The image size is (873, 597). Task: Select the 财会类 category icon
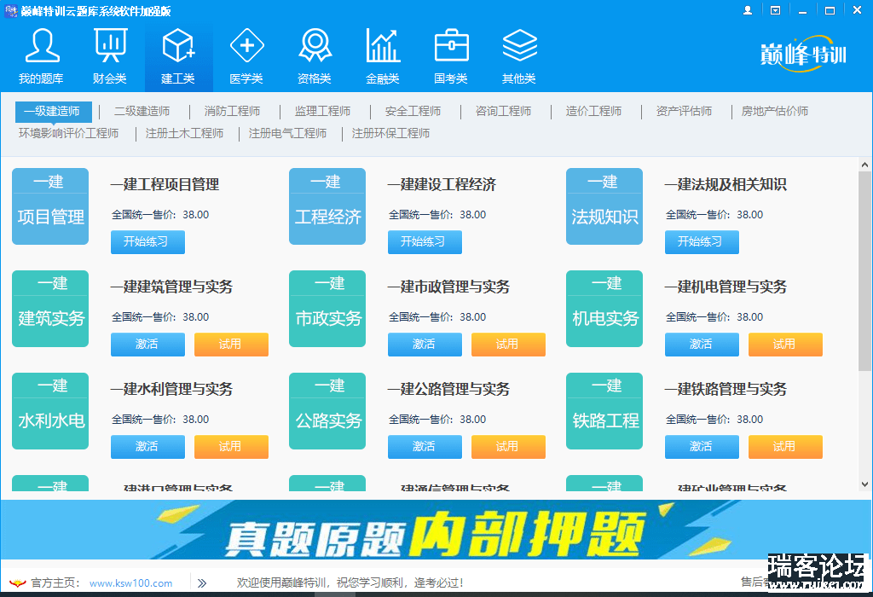tap(110, 56)
